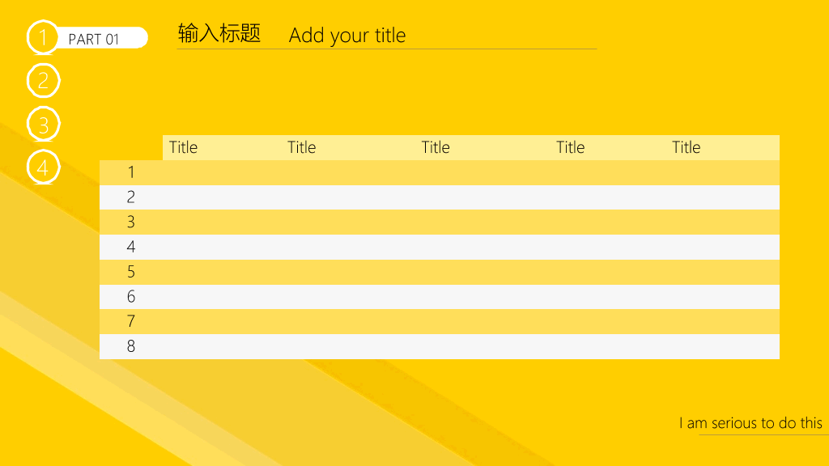829x466 pixels.
Task: Click table row number 1
Action: [440, 172]
